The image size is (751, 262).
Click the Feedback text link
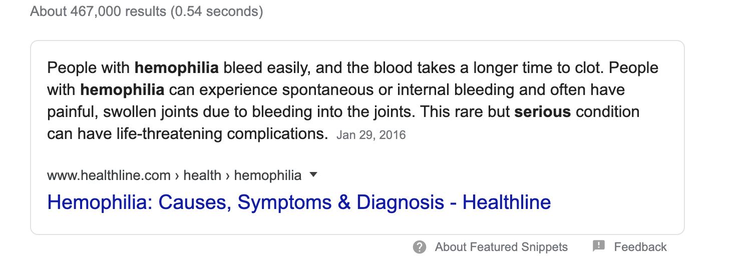(x=640, y=247)
